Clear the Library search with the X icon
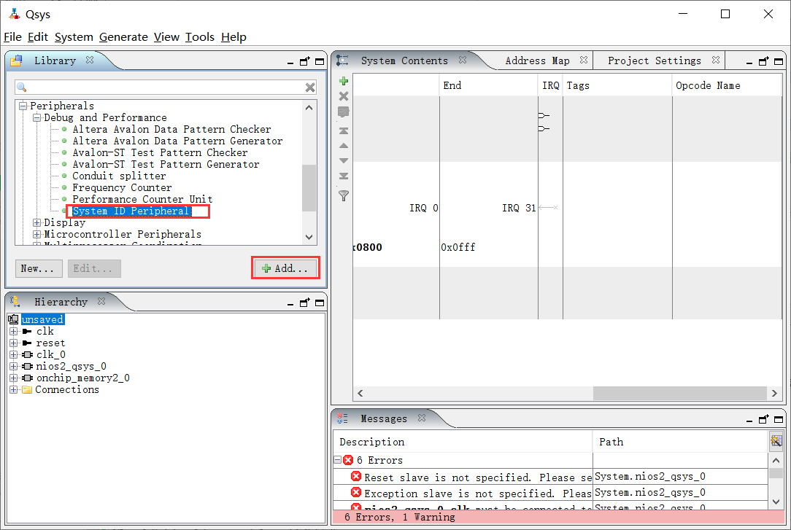 click(x=310, y=87)
